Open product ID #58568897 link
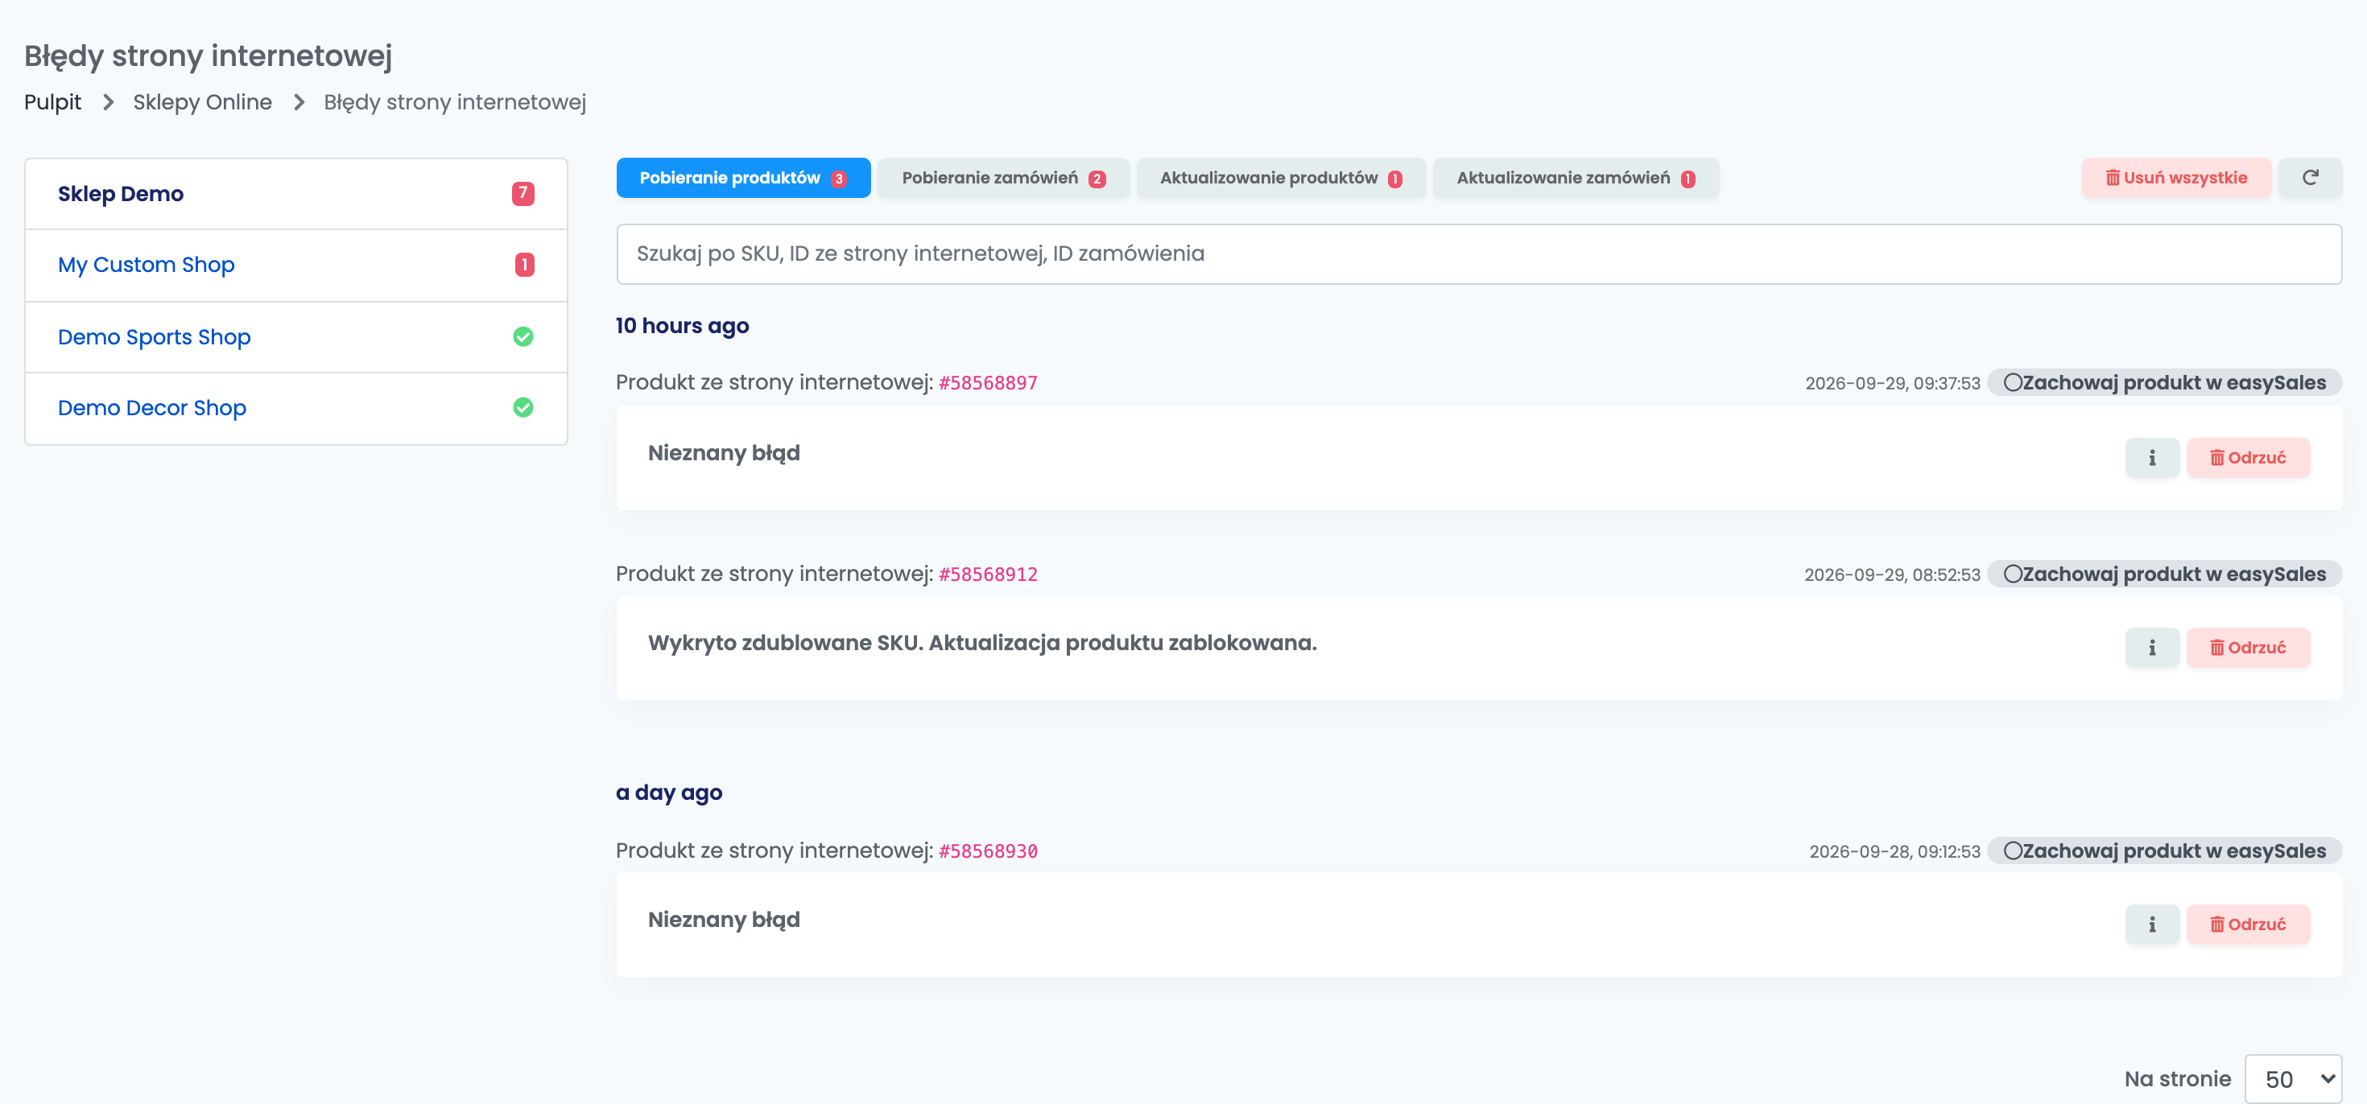 (x=988, y=383)
